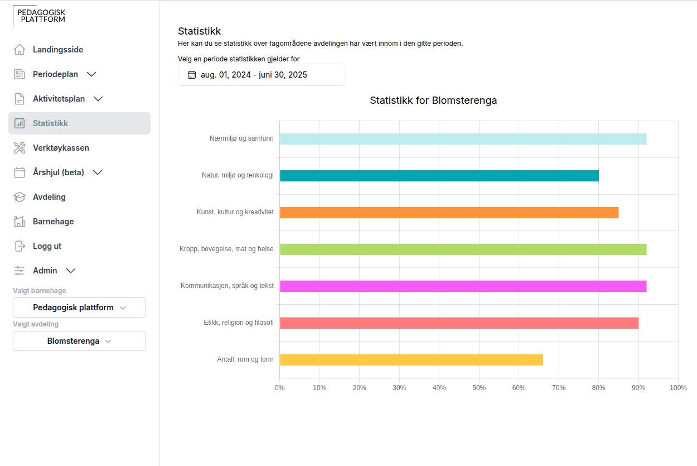Click the sliders icon beside Admin
Screen dimensions: 697x466
click(x=20, y=271)
